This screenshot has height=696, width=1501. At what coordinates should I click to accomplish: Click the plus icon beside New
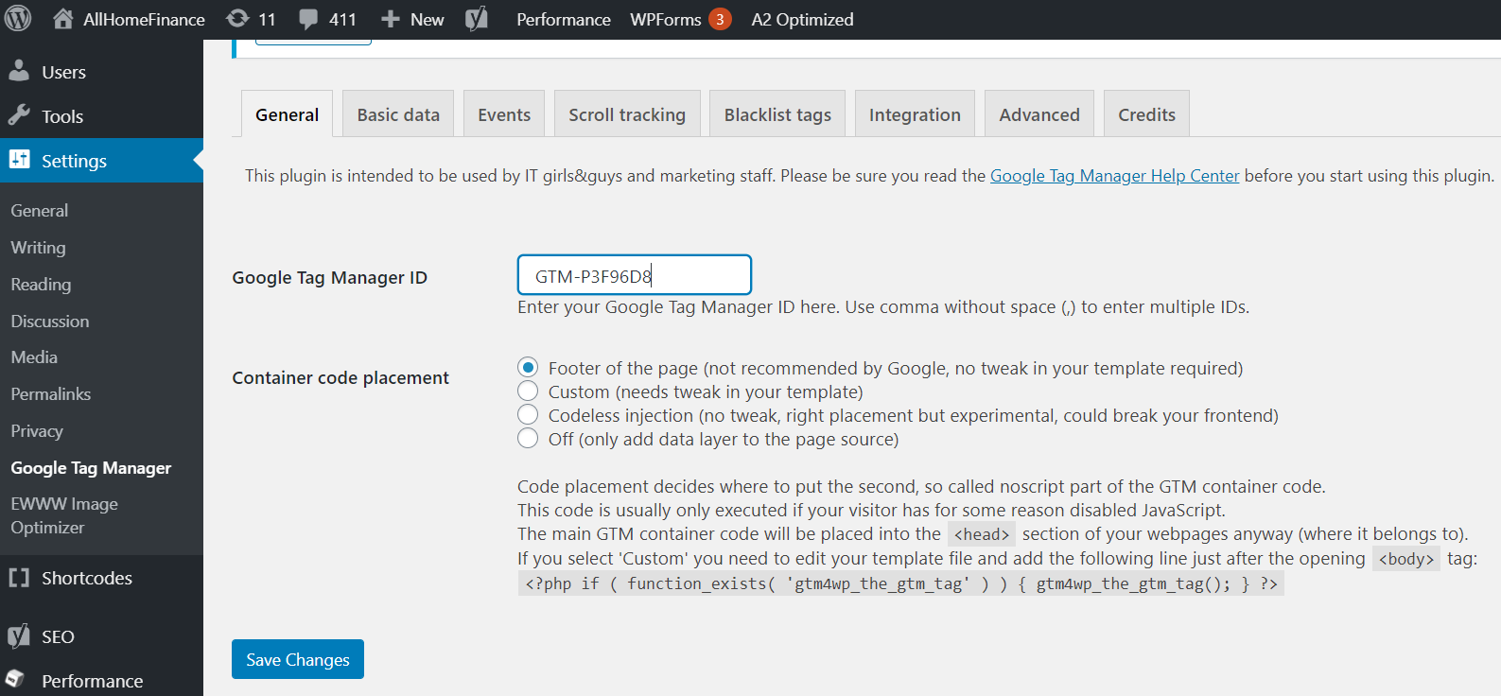pyautogui.click(x=390, y=19)
